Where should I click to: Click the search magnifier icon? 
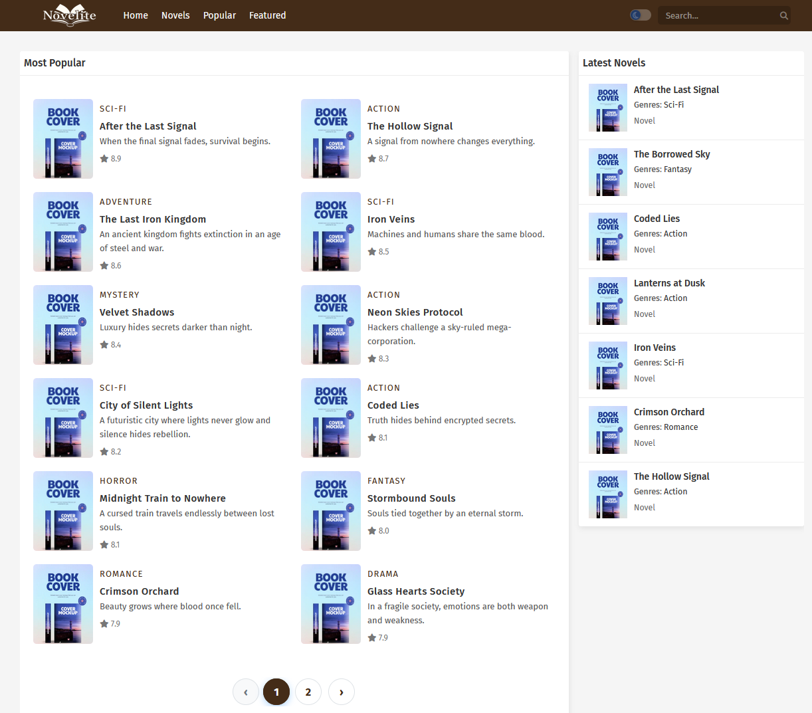pos(784,16)
